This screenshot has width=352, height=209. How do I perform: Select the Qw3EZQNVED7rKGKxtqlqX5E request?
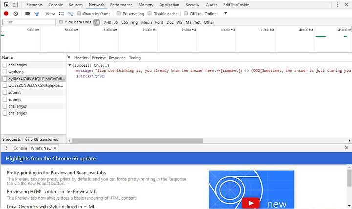[34, 85]
